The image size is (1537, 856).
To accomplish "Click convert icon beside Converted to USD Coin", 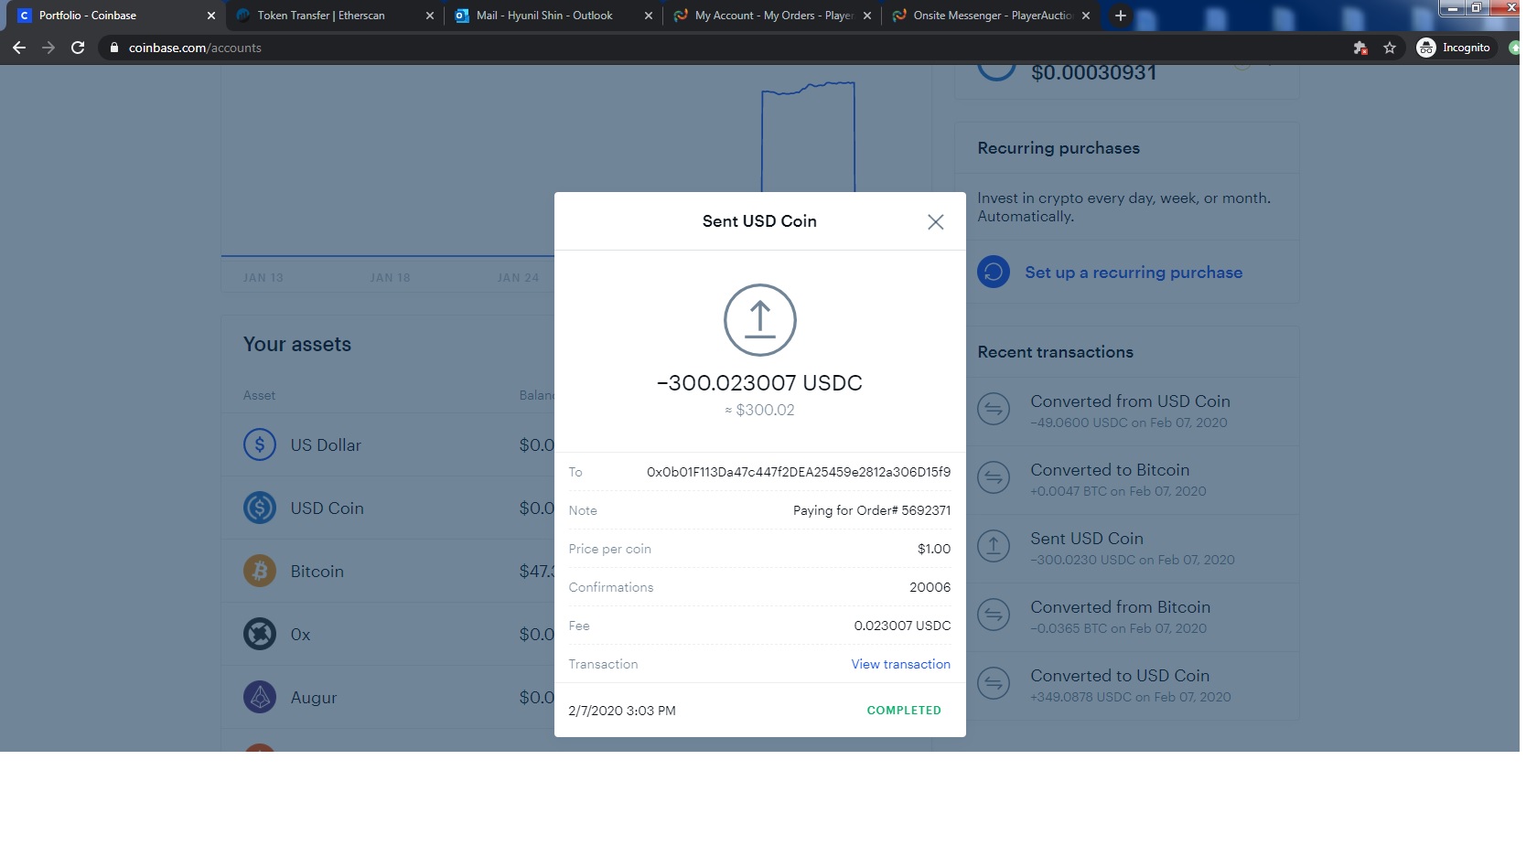I will pos(994,683).
